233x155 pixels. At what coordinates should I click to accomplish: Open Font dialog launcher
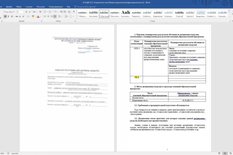pos(41,21)
